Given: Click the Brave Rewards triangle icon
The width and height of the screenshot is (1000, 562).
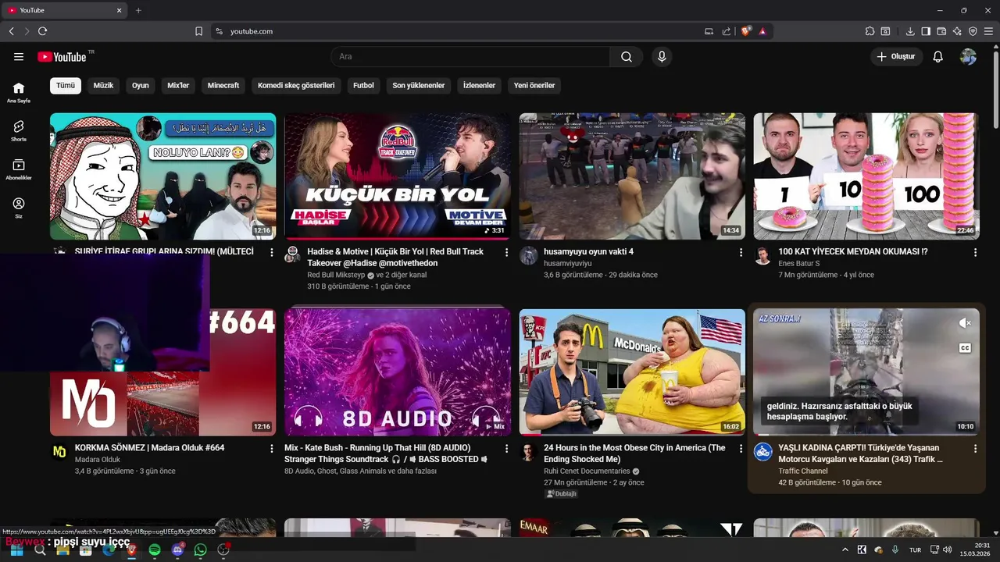Looking at the screenshot, I should point(762,31).
